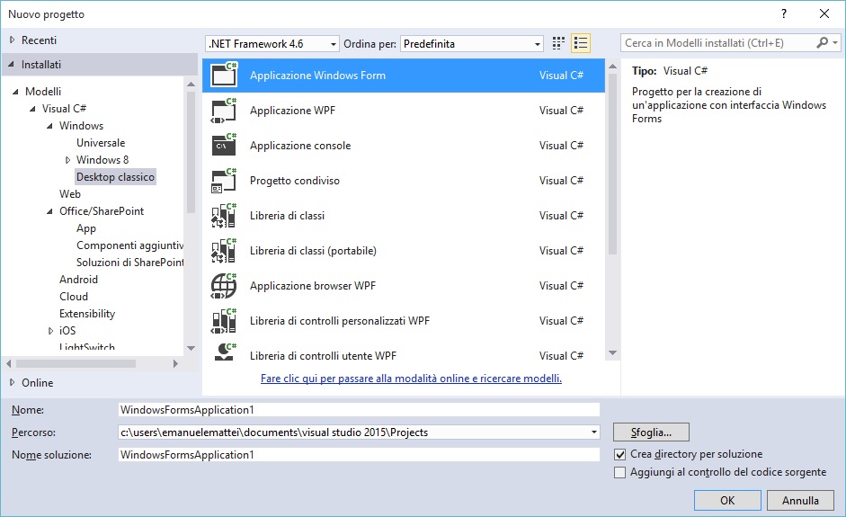Click the tree pane horizontal scrollbar thumb
The width and height of the screenshot is (846, 517).
(x=76, y=364)
